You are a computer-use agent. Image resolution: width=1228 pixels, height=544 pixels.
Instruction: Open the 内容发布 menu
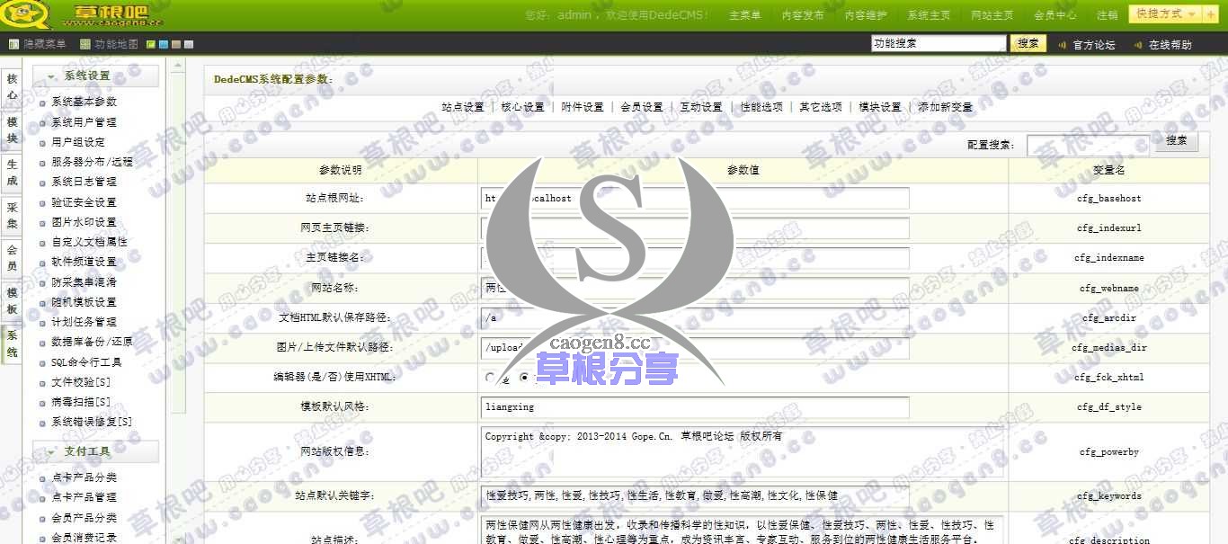[x=803, y=14]
